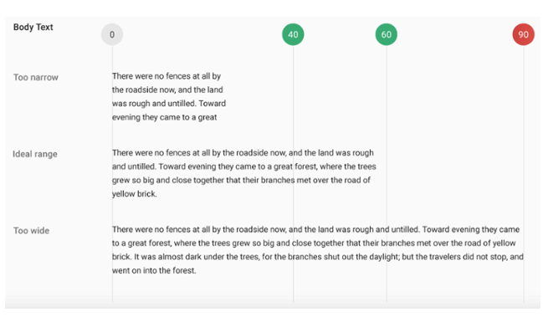The height and width of the screenshot is (317, 548).
Task: Click the gray 0 circle marker
Action: pos(112,34)
